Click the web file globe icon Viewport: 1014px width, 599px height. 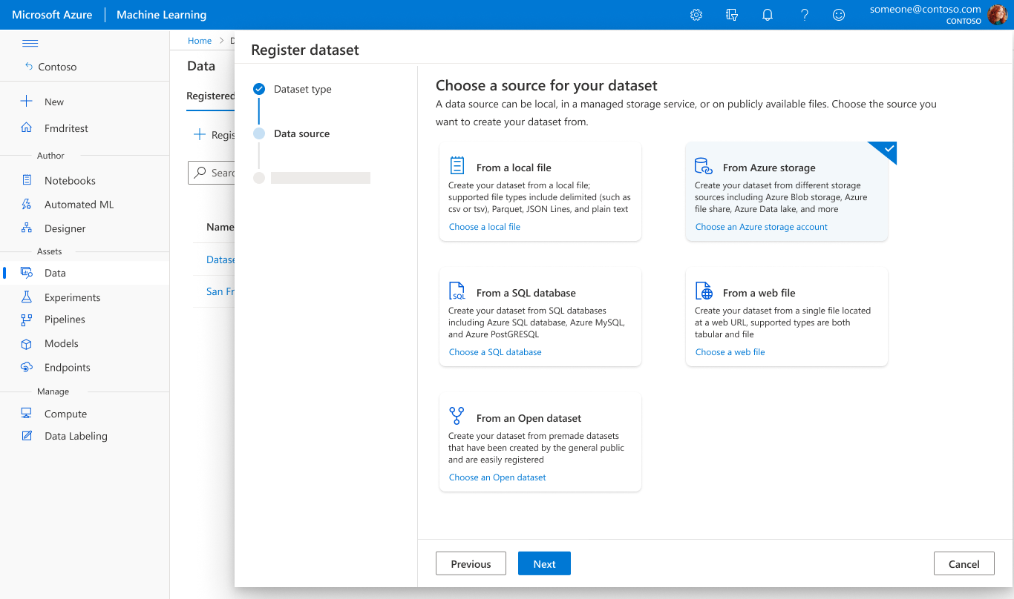click(703, 291)
